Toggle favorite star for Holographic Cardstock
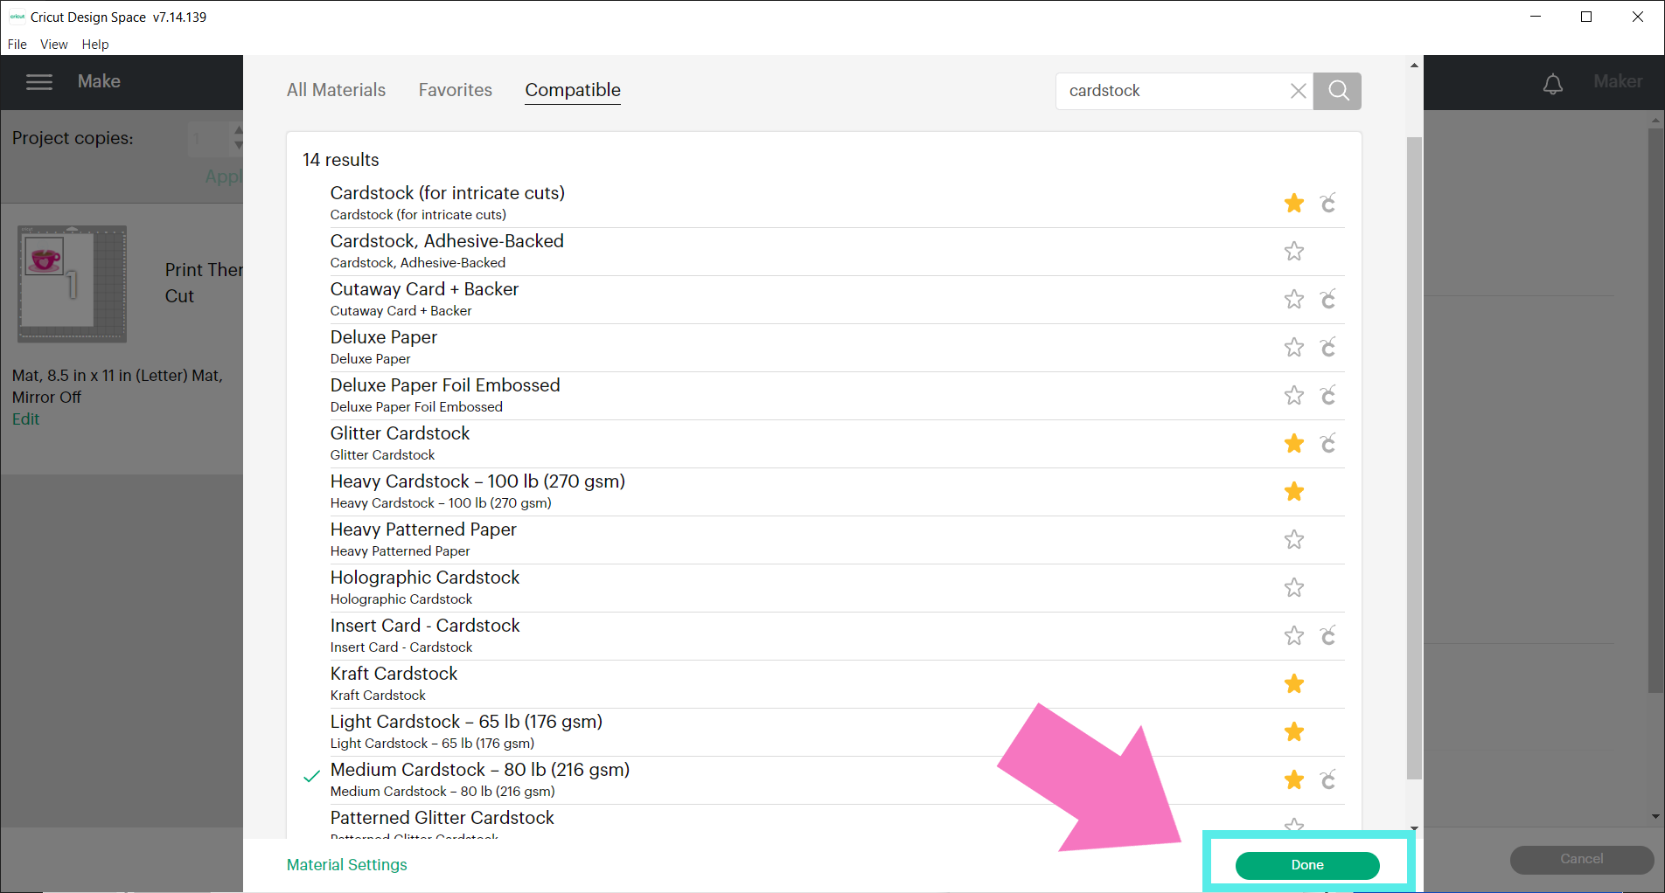Viewport: 1665px width, 893px height. point(1293,588)
